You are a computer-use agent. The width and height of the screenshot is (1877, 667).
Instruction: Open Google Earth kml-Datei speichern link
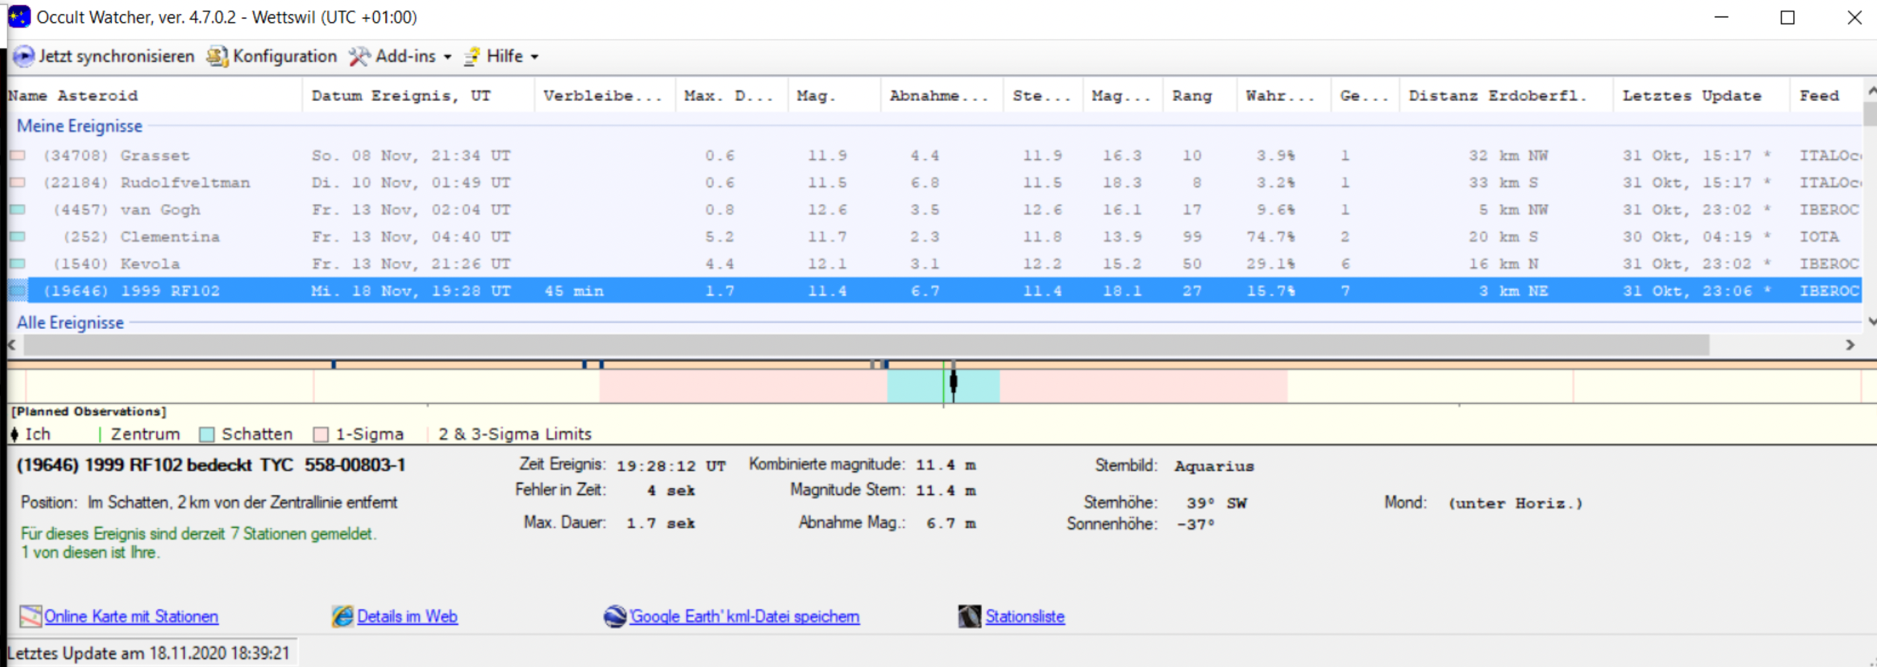pyautogui.click(x=744, y=617)
